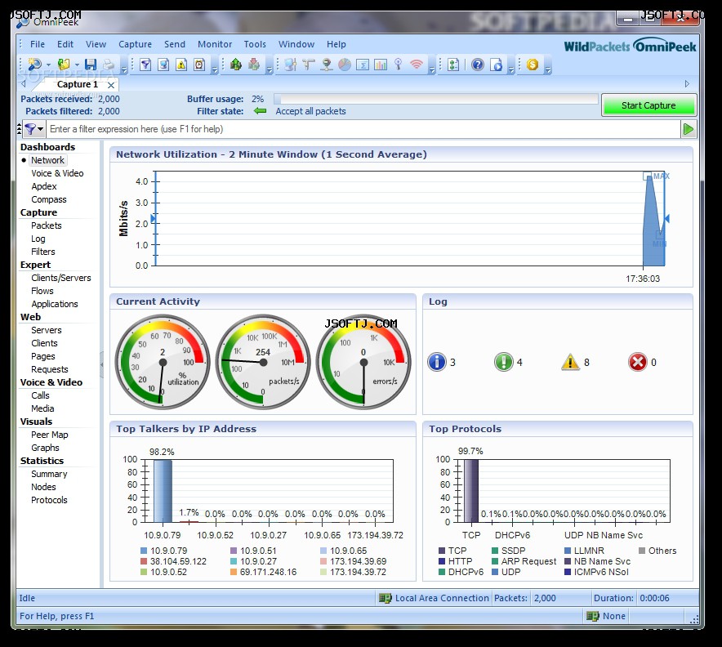
Task: Open Summary under Statistics
Action: [49, 474]
